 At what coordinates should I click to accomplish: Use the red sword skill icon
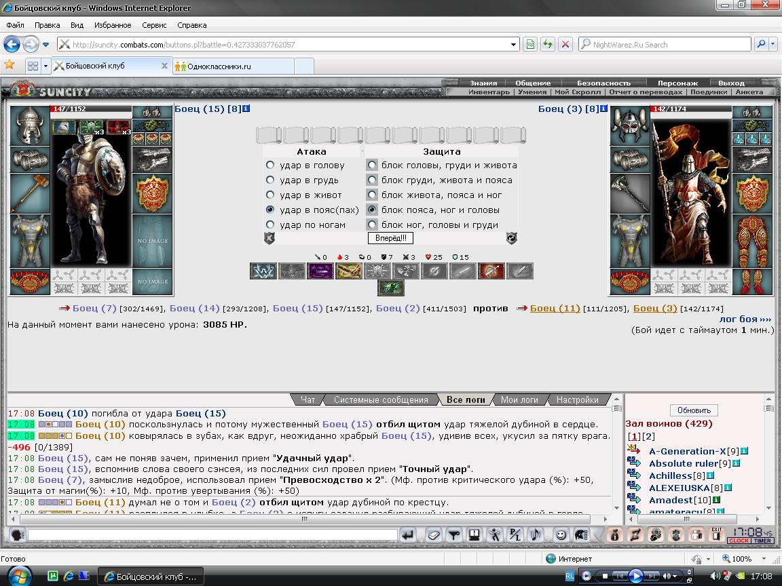click(491, 271)
